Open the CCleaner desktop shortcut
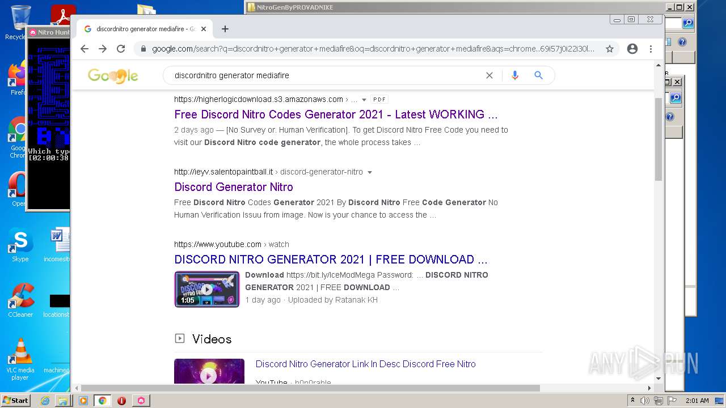 20,300
